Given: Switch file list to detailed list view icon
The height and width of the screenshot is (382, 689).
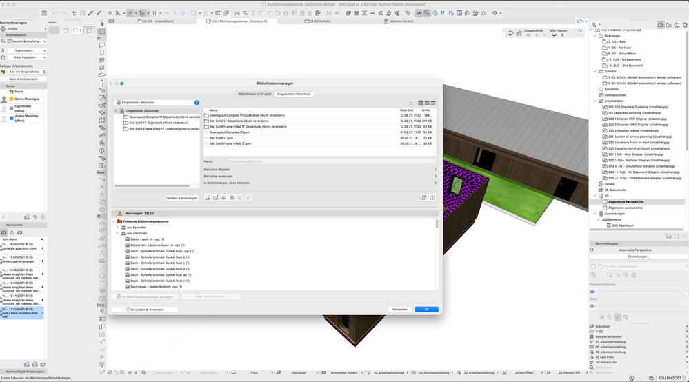Looking at the screenshot, I should click(x=421, y=103).
